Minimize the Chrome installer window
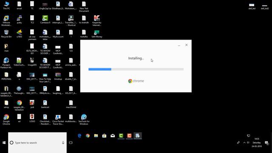272x153 pixels. click(179, 45)
